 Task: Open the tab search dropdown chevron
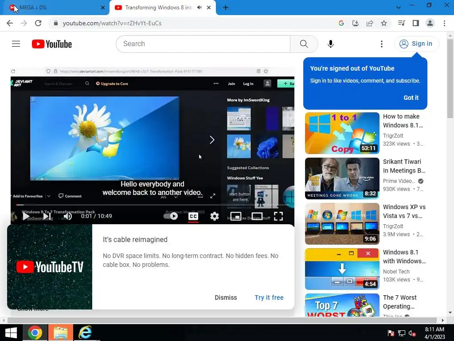point(399,8)
